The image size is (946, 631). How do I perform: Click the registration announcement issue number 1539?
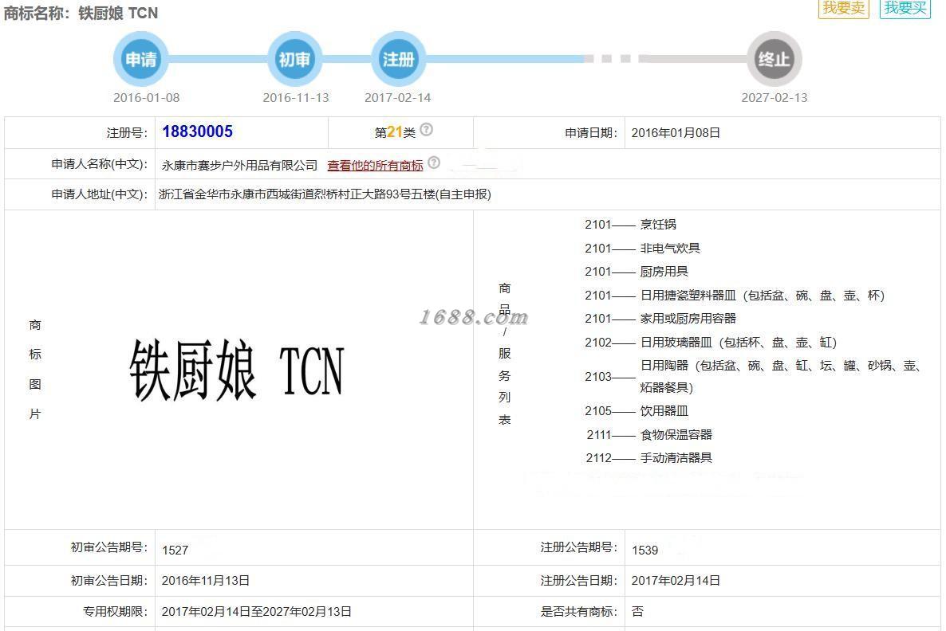coord(645,551)
